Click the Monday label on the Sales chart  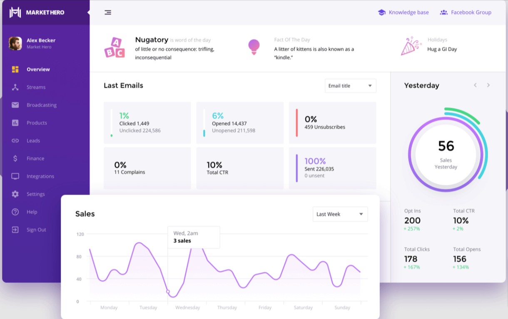click(x=109, y=308)
